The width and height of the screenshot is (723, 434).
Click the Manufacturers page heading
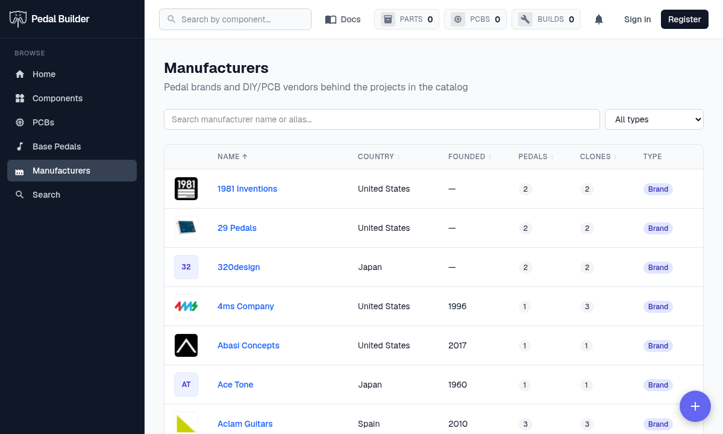point(216,68)
